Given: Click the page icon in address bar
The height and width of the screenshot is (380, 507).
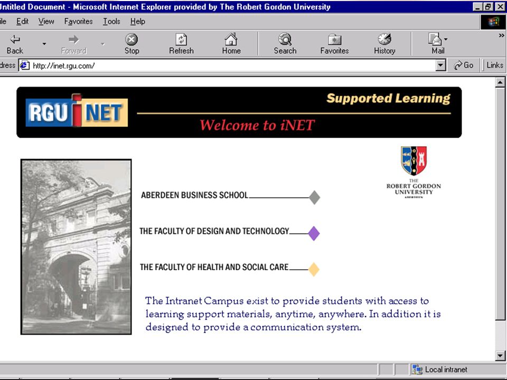Looking at the screenshot, I should tap(25, 65).
